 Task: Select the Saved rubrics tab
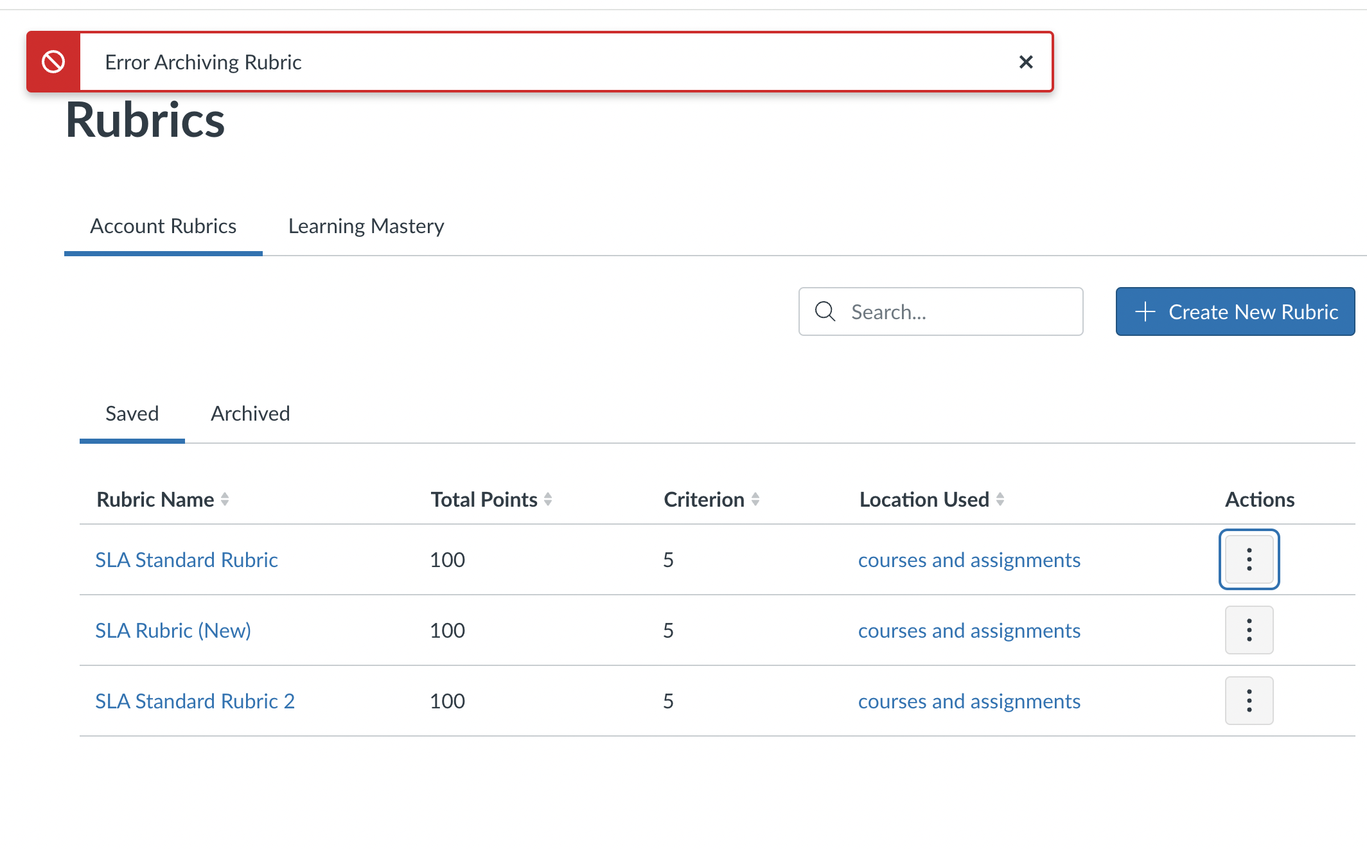[x=132, y=414]
